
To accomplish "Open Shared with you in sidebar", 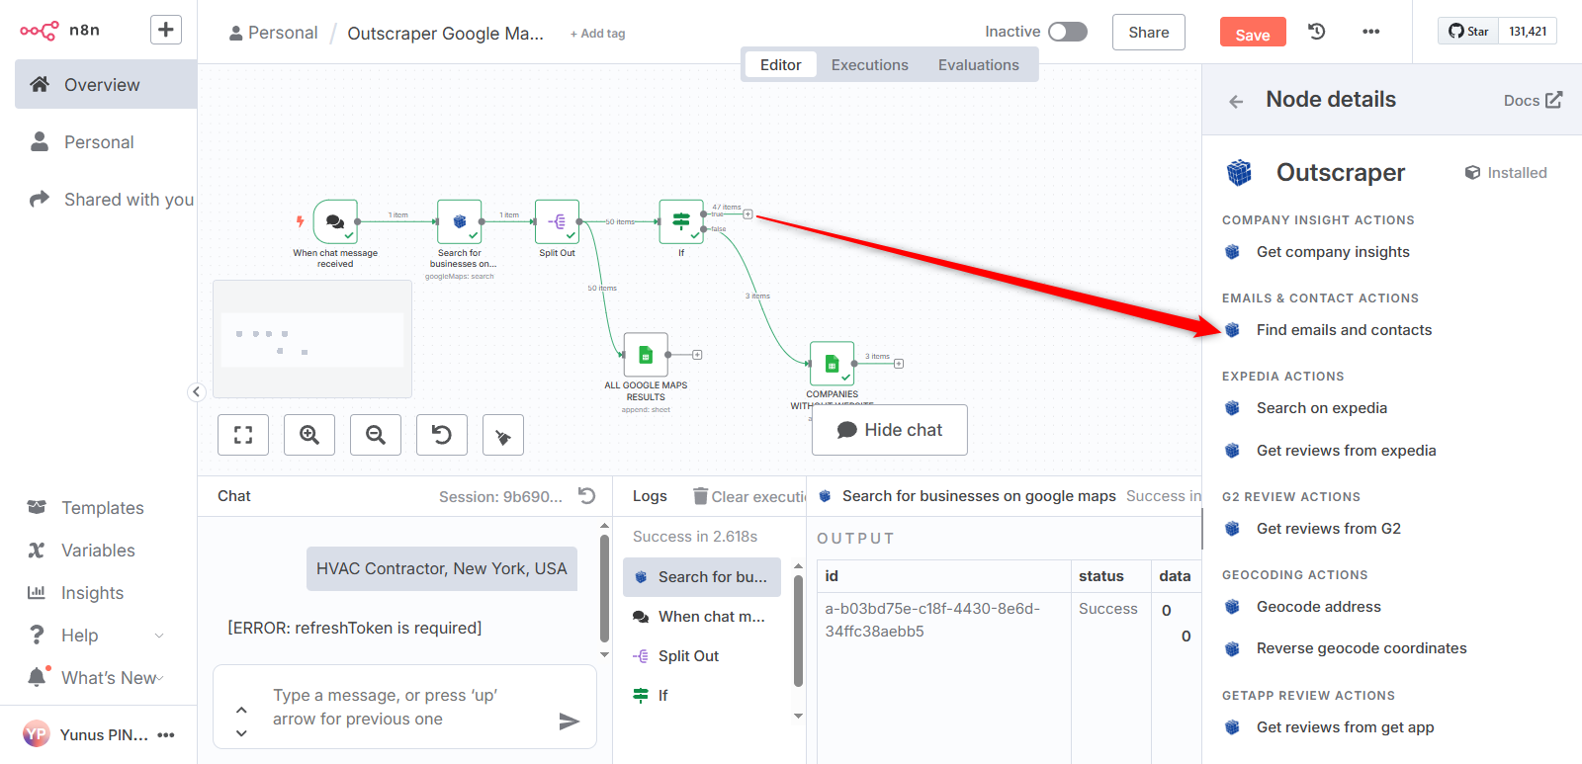I will [106, 200].
